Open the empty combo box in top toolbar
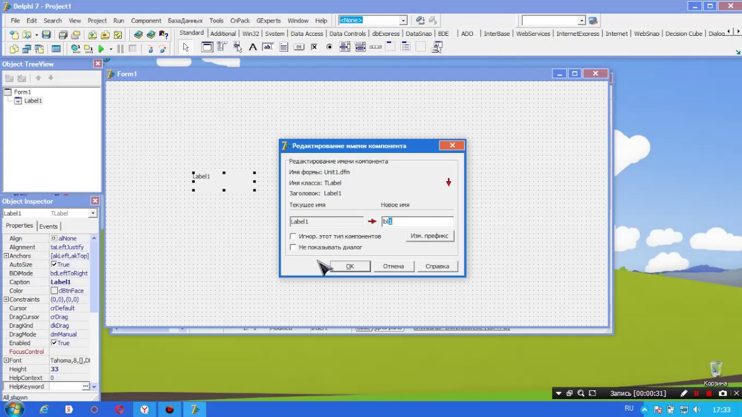This screenshot has height=417, width=742. (x=581, y=20)
